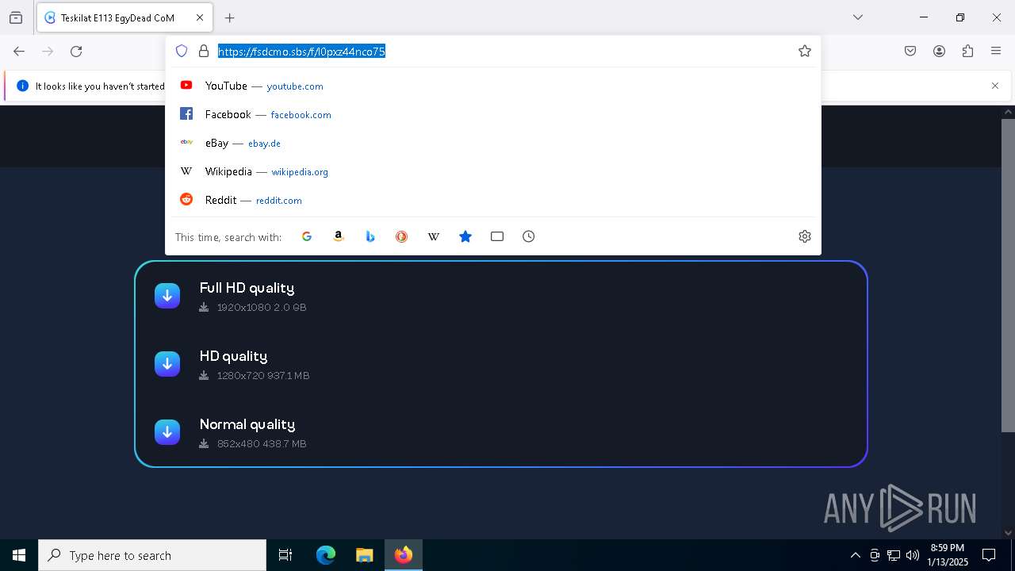Click the Windows taskbar search box

coord(152,555)
